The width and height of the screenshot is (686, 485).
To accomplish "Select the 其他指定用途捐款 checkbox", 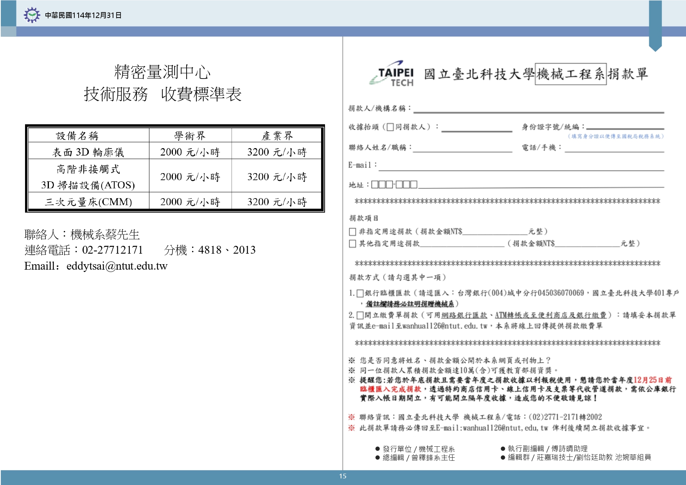I will (352, 244).
